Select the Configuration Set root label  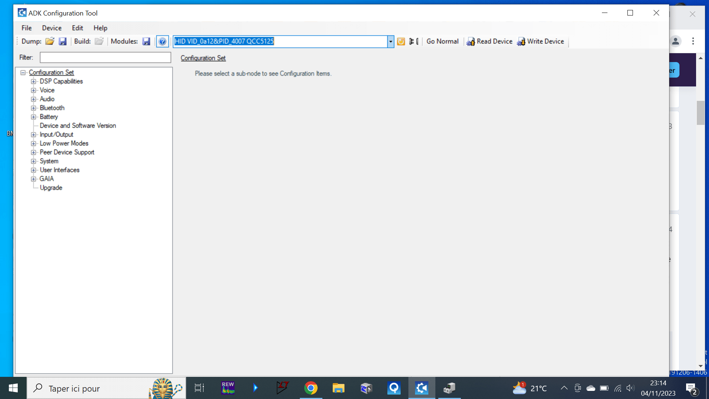coord(51,72)
